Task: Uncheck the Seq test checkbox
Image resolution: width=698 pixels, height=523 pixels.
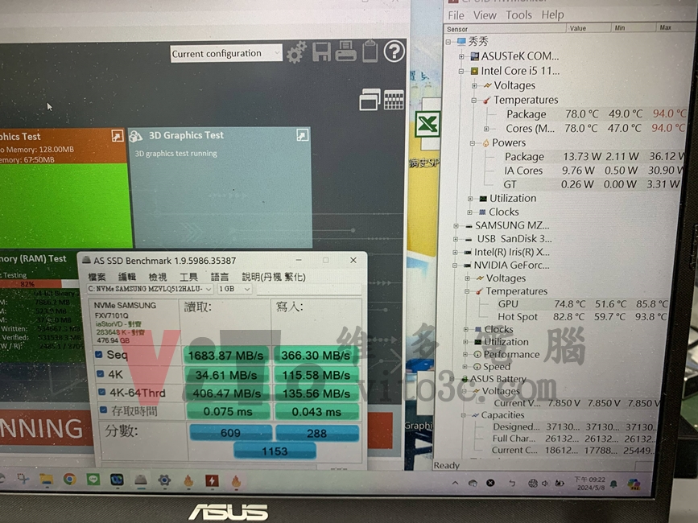Action: pyautogui.click(x=99, y=355)
